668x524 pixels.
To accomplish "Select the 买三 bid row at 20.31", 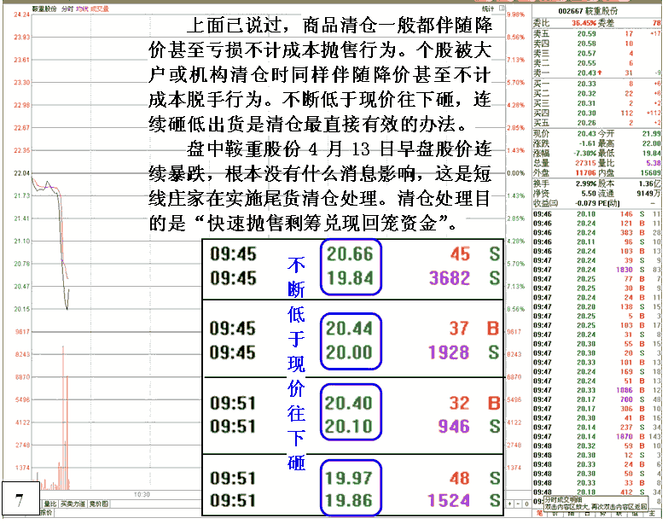I will click(x=596, y=103).
